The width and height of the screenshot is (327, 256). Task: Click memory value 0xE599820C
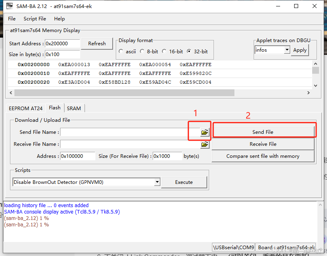point(196,73)
